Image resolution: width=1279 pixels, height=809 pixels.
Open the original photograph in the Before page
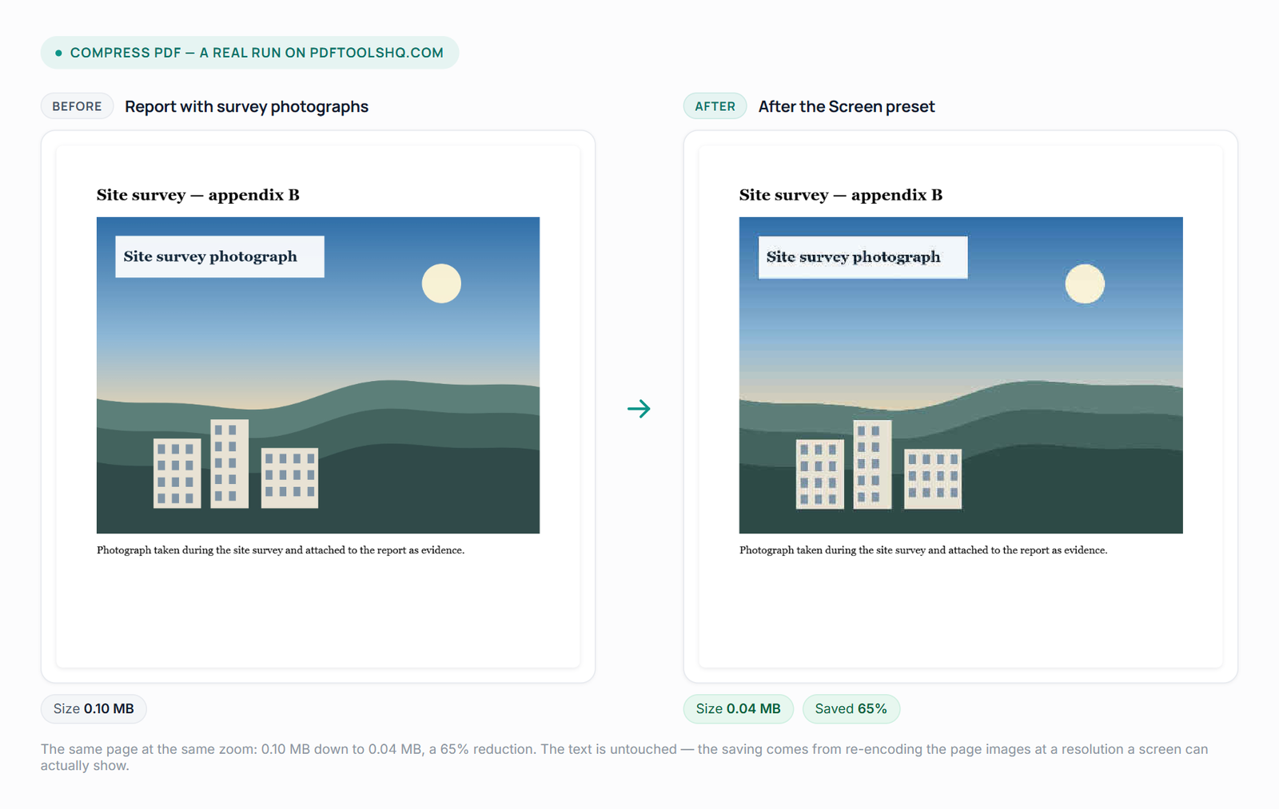[318, 375]
